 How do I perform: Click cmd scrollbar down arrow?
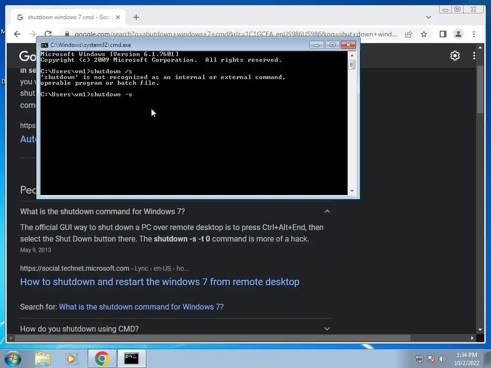(x=352, y=191)
